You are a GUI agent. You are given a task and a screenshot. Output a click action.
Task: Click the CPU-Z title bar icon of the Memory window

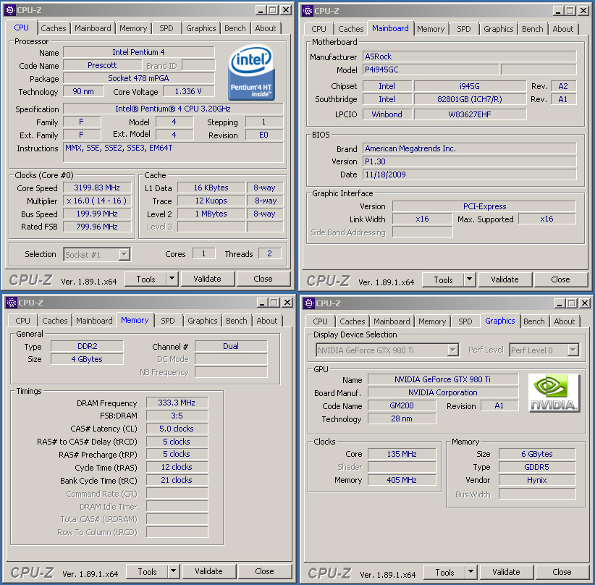(x=9, y=303)
